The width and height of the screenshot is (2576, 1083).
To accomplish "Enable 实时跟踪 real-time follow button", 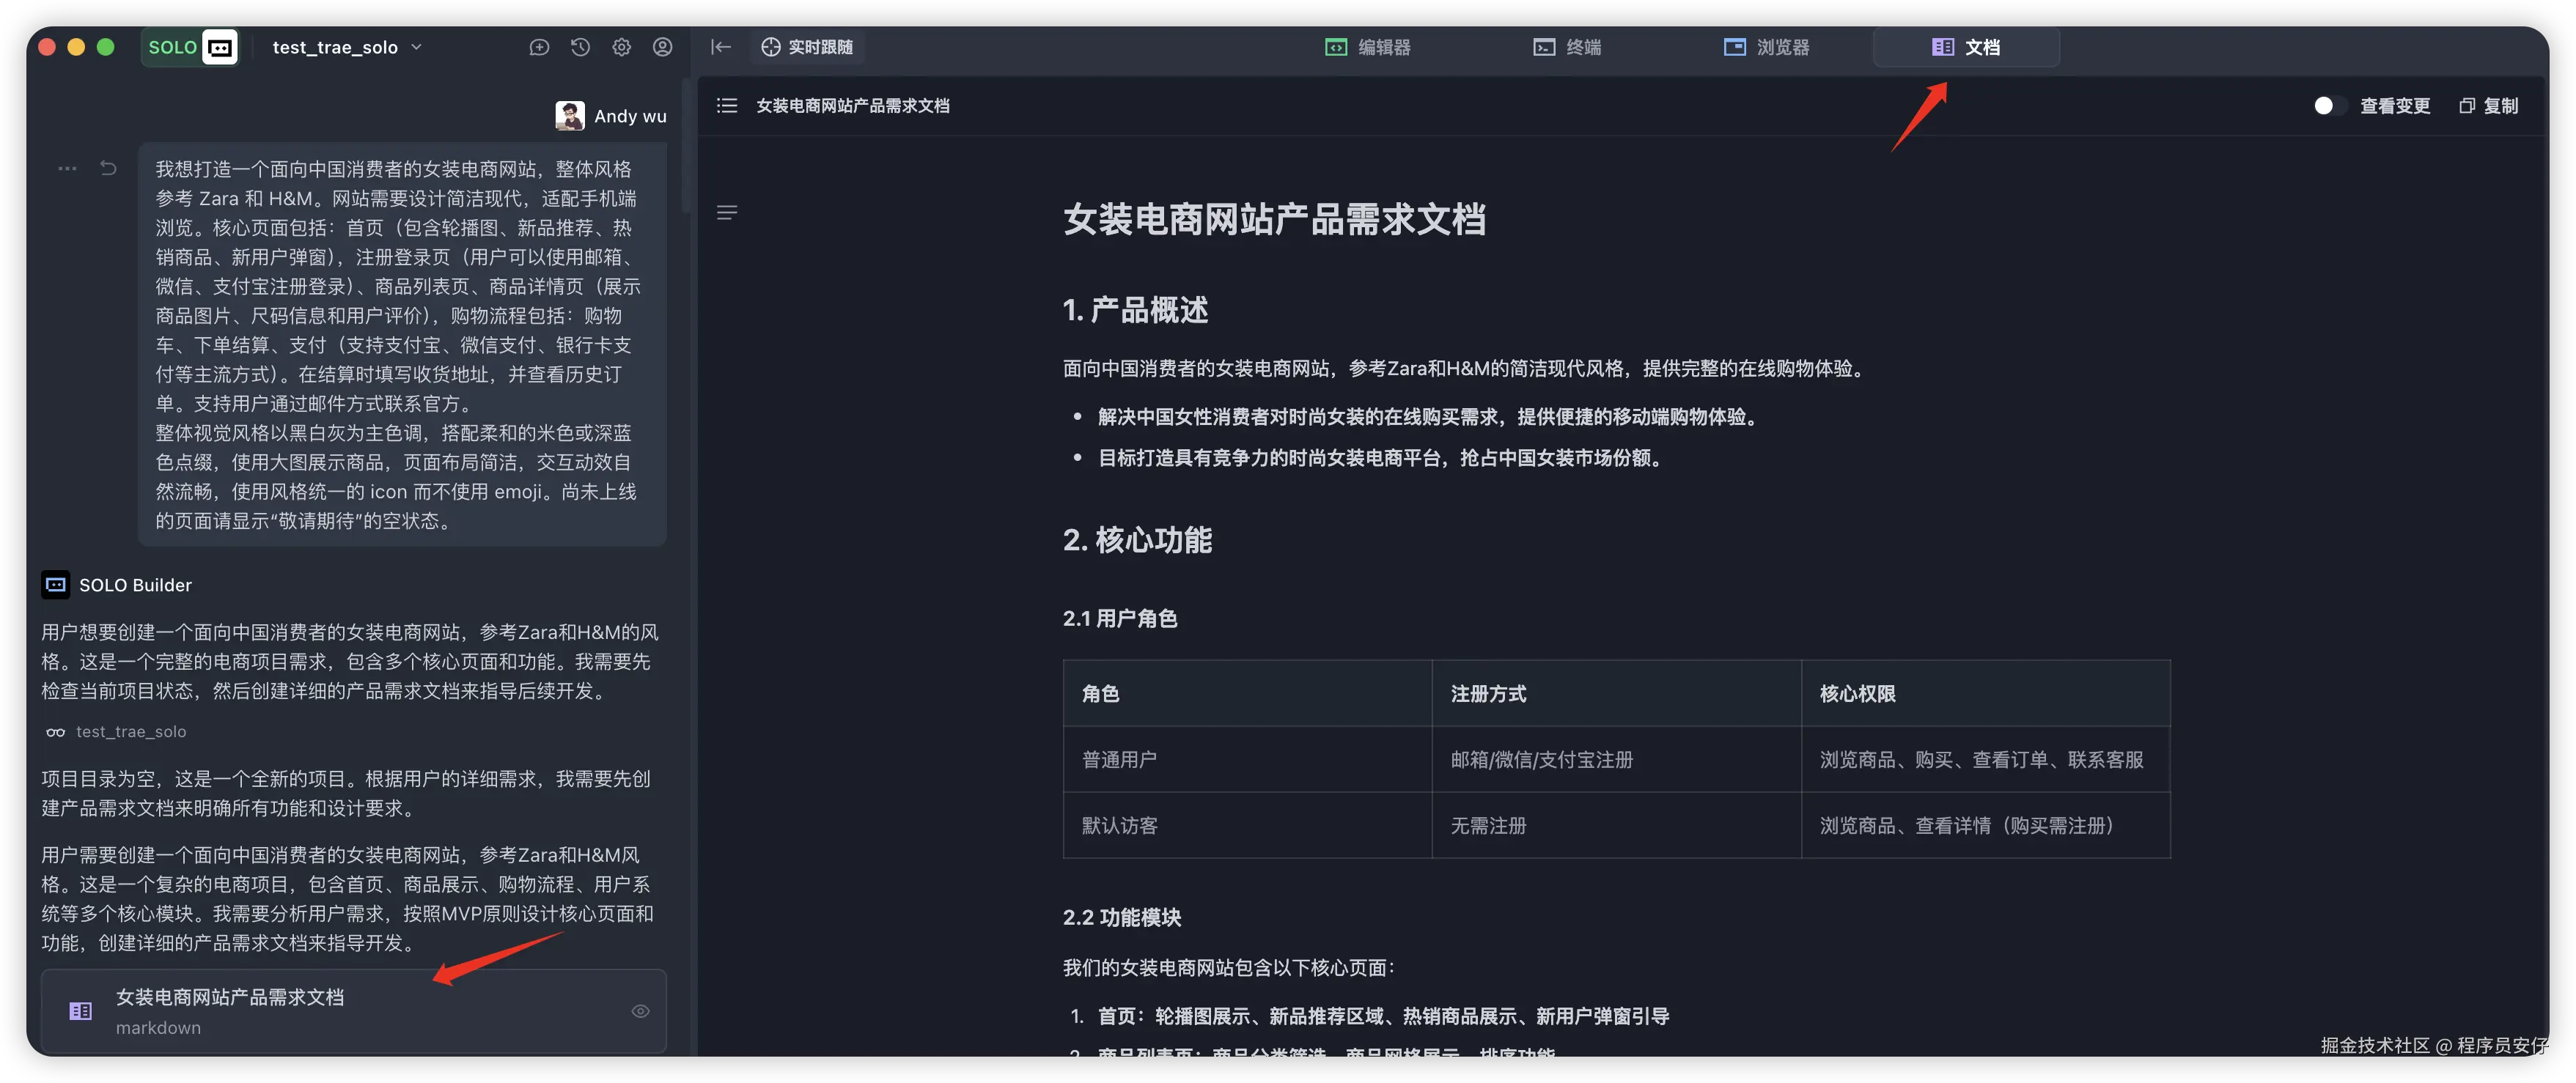I will point(807,47).
